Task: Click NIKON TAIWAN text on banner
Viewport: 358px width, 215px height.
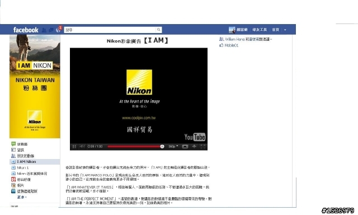Action: click(x=35, y=80)
